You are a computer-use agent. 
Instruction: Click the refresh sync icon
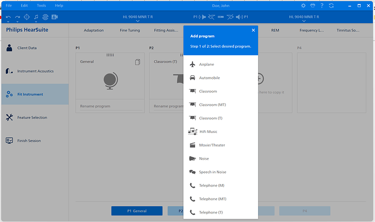331,5
